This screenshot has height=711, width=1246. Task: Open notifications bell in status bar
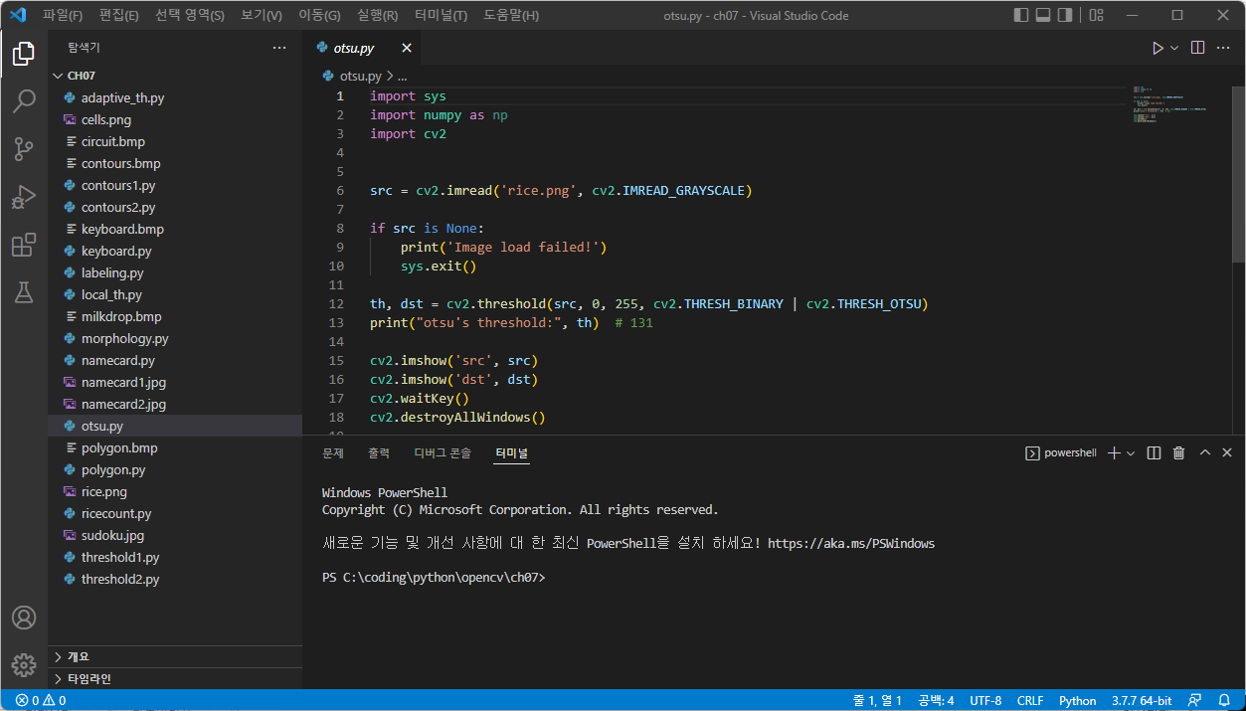[1223, 700]
